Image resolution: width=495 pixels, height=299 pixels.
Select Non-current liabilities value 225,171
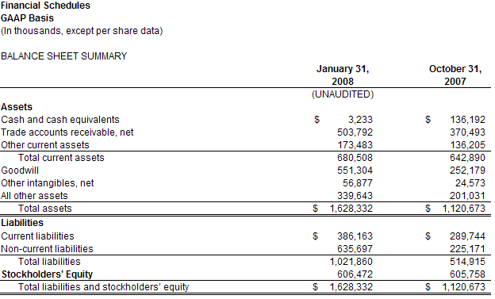pos(467,249)
